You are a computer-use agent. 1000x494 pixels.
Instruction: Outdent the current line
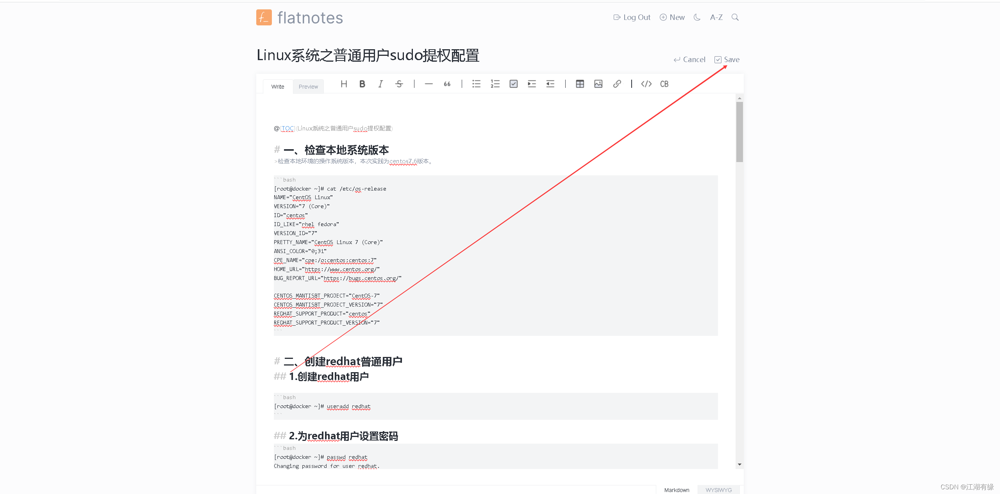click(x=550, y=84)
